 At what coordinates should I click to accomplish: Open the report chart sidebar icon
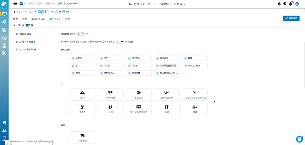pyautogui.click(x=4, y=123)
